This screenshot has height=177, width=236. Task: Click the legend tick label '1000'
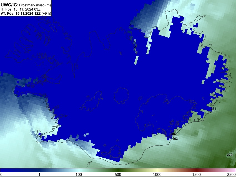click(x=157, y=175)
